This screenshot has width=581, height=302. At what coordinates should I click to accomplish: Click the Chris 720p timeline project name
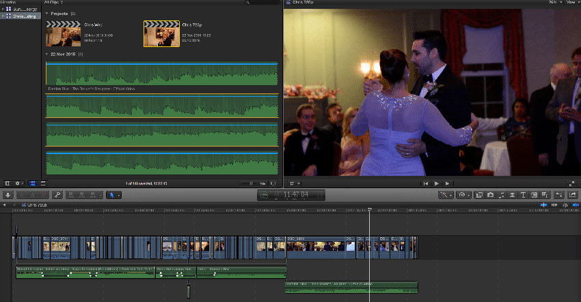[x=37, y=205]
